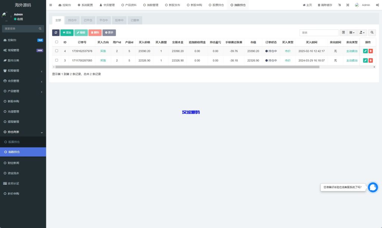This screenshot has height=228, width=382.
Task: Open the sidebar search icon in 搜索菜单 field
Action: [40, 29]
